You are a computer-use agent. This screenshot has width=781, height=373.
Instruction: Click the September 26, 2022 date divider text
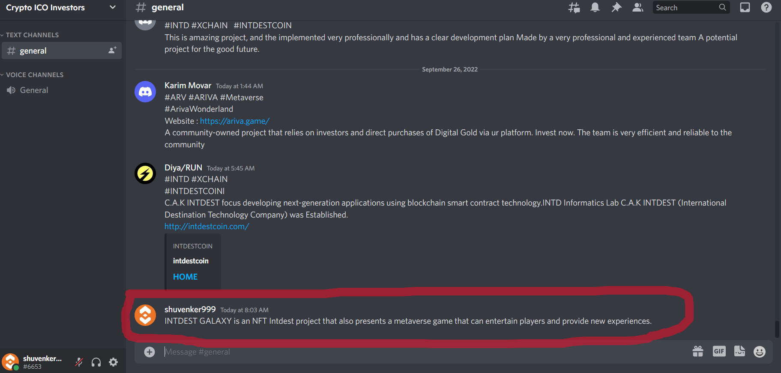pyautogui.click(x=450, y=69)
